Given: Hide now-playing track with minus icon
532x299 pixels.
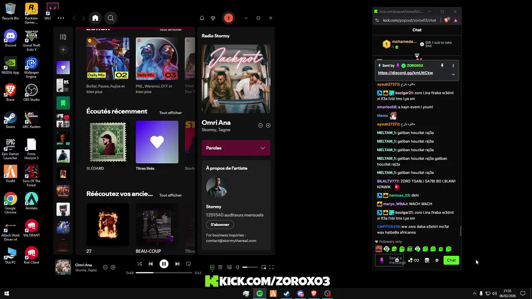Looking at the screenshot, I should (105, 267).
